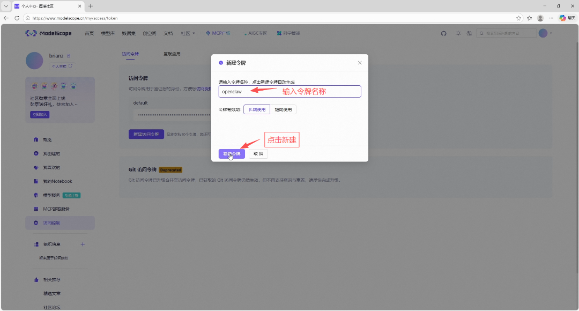Open 文档 in the top navigation
Screen dimensions: 579x311
168,33
